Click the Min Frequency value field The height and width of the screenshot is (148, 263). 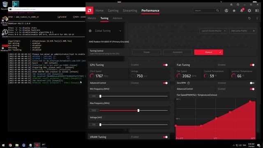94,96
